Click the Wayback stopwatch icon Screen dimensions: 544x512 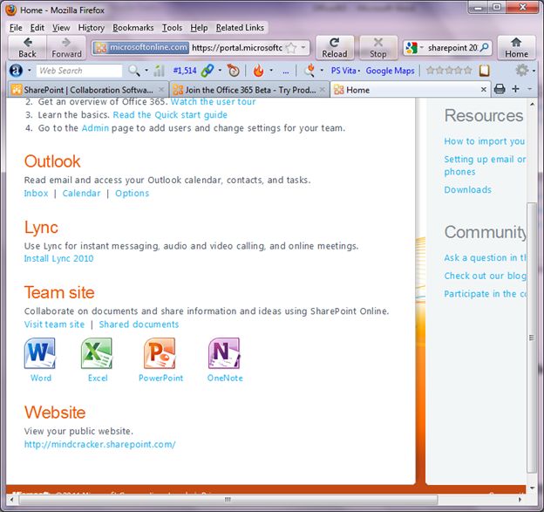[234, 71]
